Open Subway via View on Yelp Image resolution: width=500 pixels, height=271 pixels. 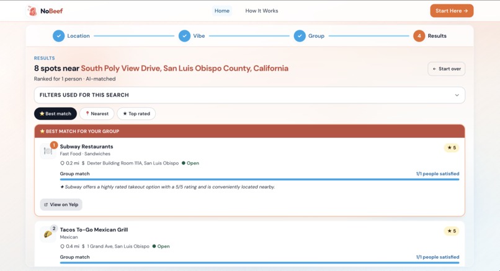(x=61, y=205)
